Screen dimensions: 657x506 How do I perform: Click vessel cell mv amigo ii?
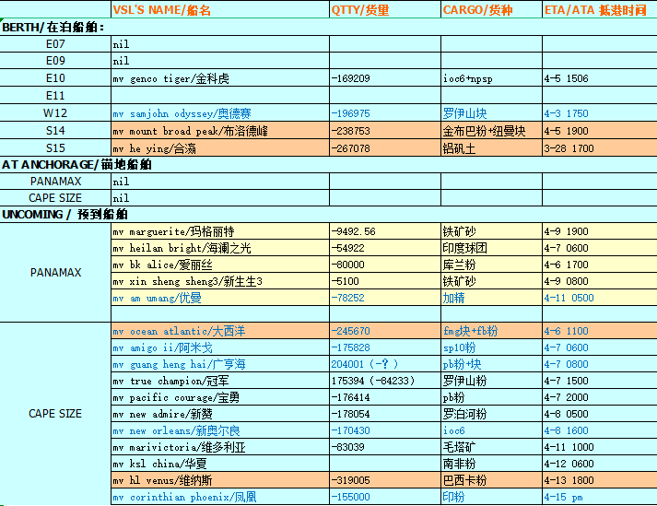coord(220,347)
